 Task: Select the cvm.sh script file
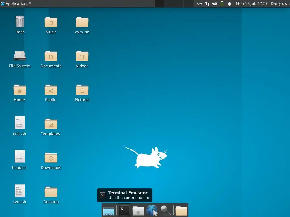(20, 191)
